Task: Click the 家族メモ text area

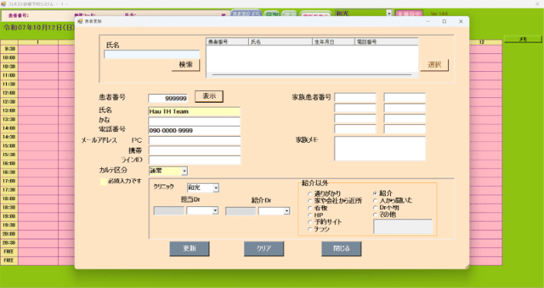Action: pyautogui.click(x=380, y=148)
